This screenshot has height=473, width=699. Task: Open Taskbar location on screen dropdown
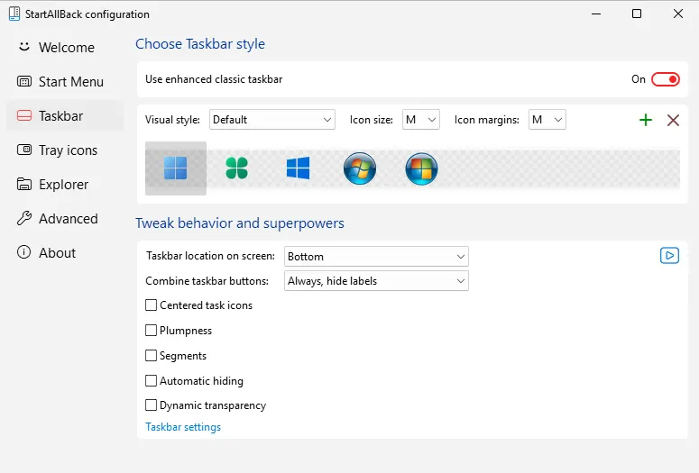[376, 257]
